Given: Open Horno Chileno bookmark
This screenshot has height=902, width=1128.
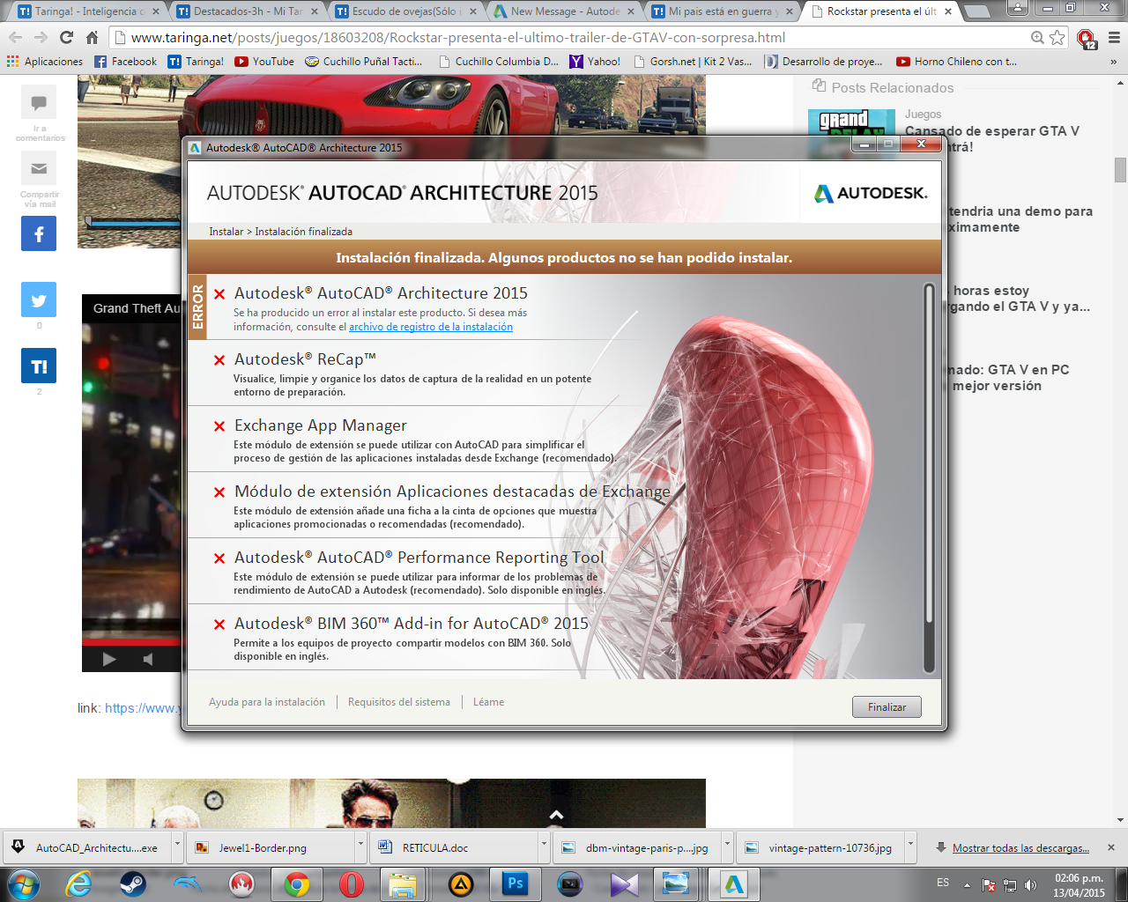Looking at the screenshot, I should [956, 62].
